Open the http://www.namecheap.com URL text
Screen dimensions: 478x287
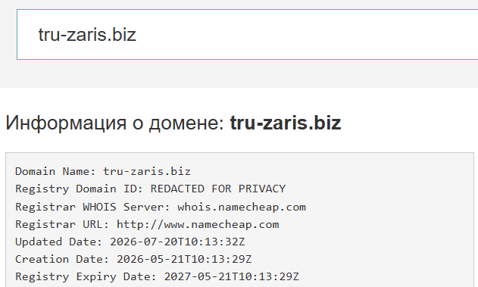198,225
